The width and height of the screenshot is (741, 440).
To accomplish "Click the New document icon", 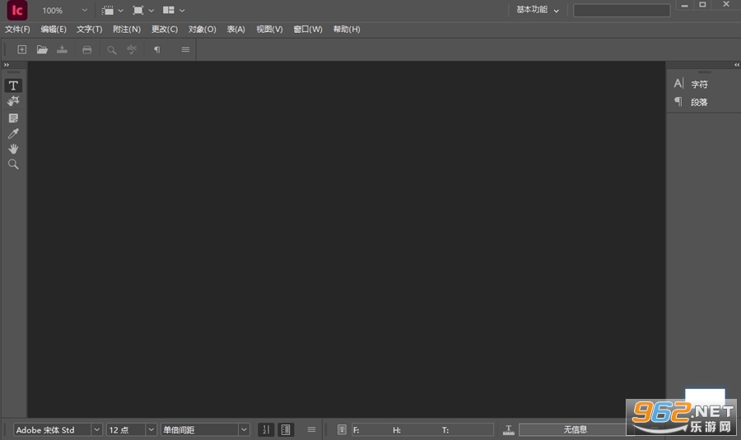I will click(x=21, y=49).
